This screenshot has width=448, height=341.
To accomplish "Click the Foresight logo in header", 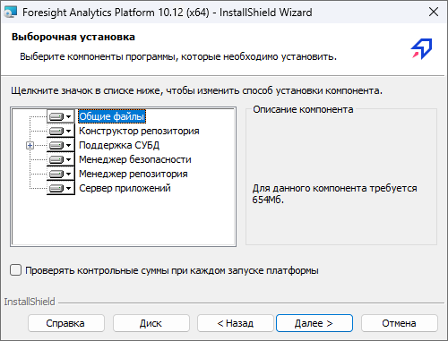I will [421, 48].
